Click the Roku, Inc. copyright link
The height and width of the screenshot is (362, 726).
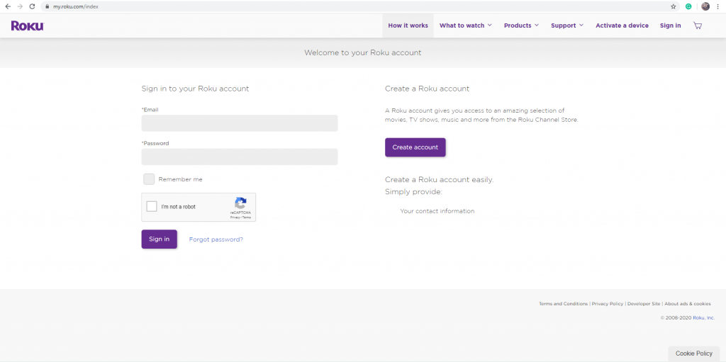(704, 317)
